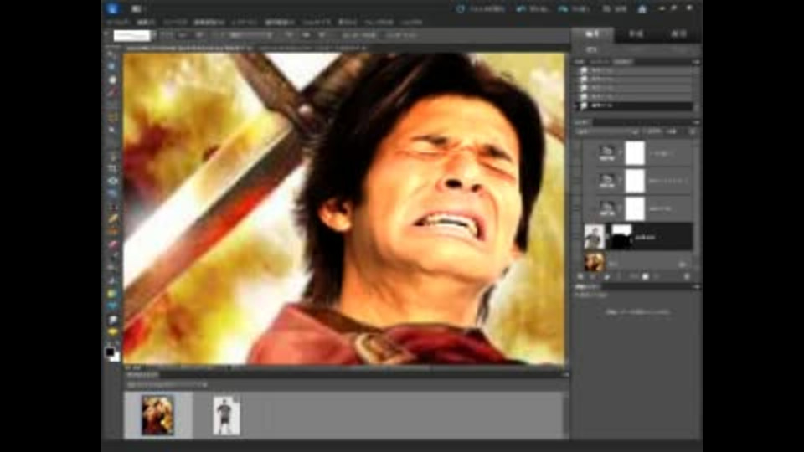Viewport: 804px width, 452px height.
Task: Collapse the top history/effects panel header arrow
Action: (x=696, y=61)
